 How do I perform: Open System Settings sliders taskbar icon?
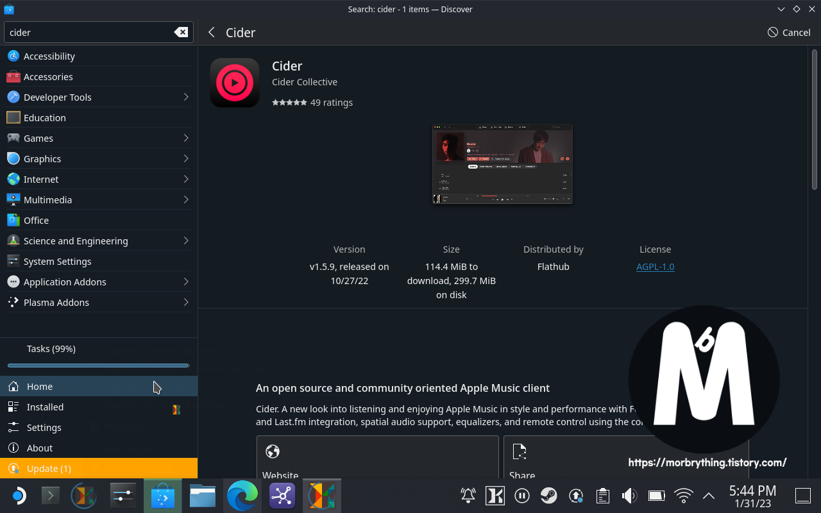pos(122,496)
